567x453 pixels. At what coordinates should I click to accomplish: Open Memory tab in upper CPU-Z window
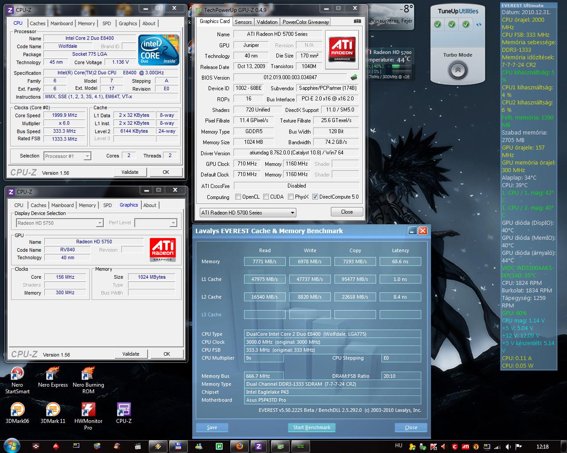(x=86, y=23)
